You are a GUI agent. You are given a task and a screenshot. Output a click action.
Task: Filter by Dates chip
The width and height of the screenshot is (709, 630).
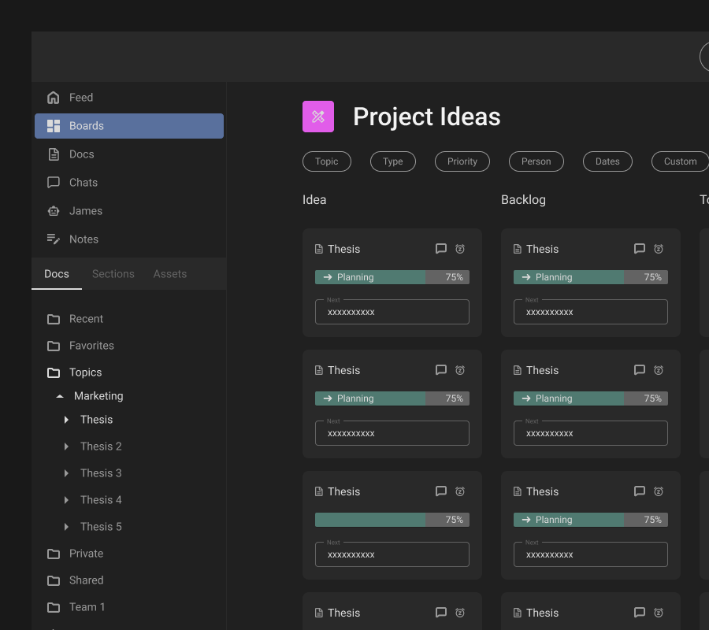click(x=607, y=161)
